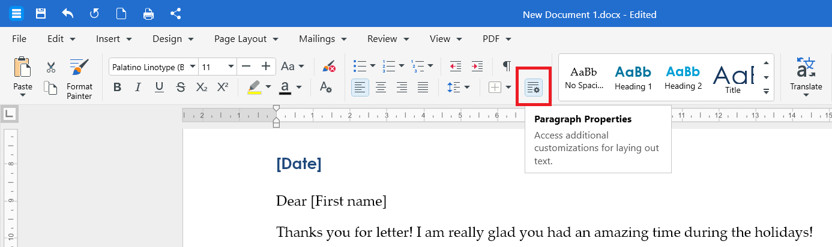Apply the Heading 1 style

point(633,78)
